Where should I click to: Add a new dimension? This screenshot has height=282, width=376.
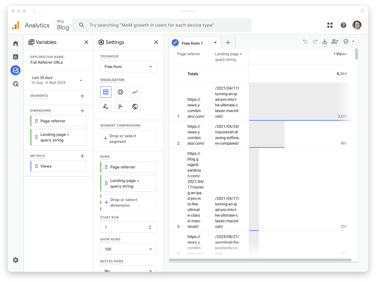(x=82, y=111)
